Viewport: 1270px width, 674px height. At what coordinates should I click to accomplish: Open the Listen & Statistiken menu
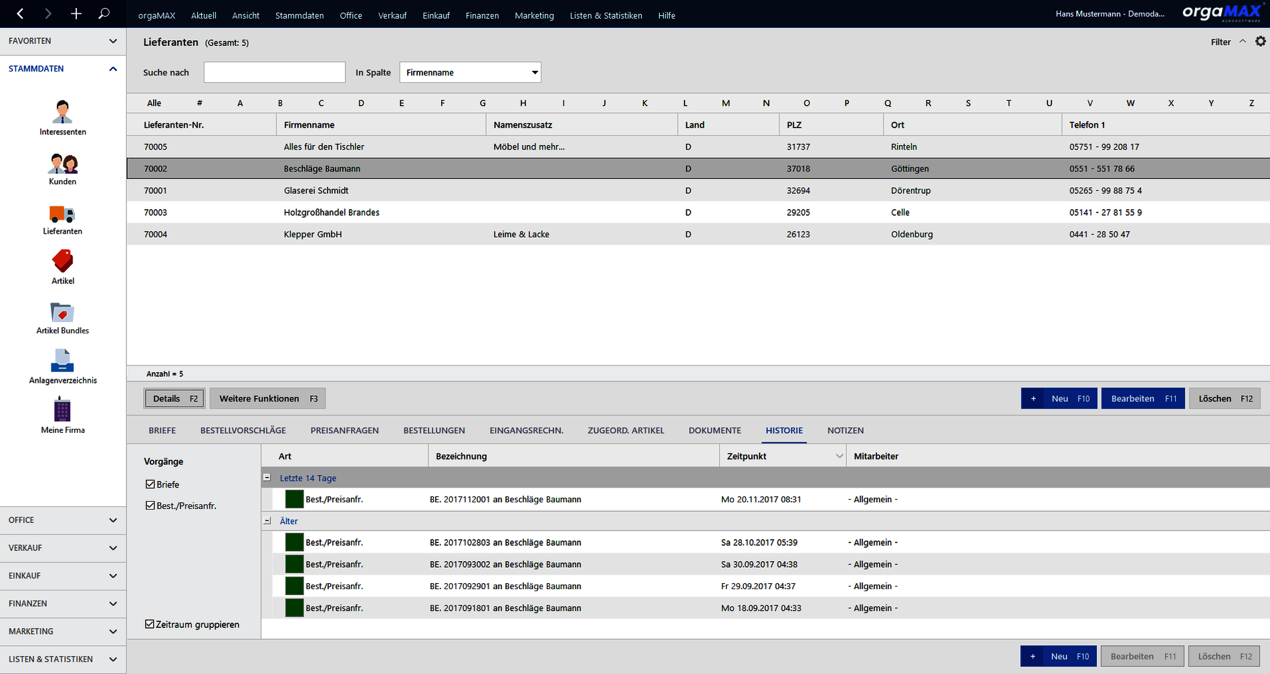pyautogui.click(x=606, y=15)
